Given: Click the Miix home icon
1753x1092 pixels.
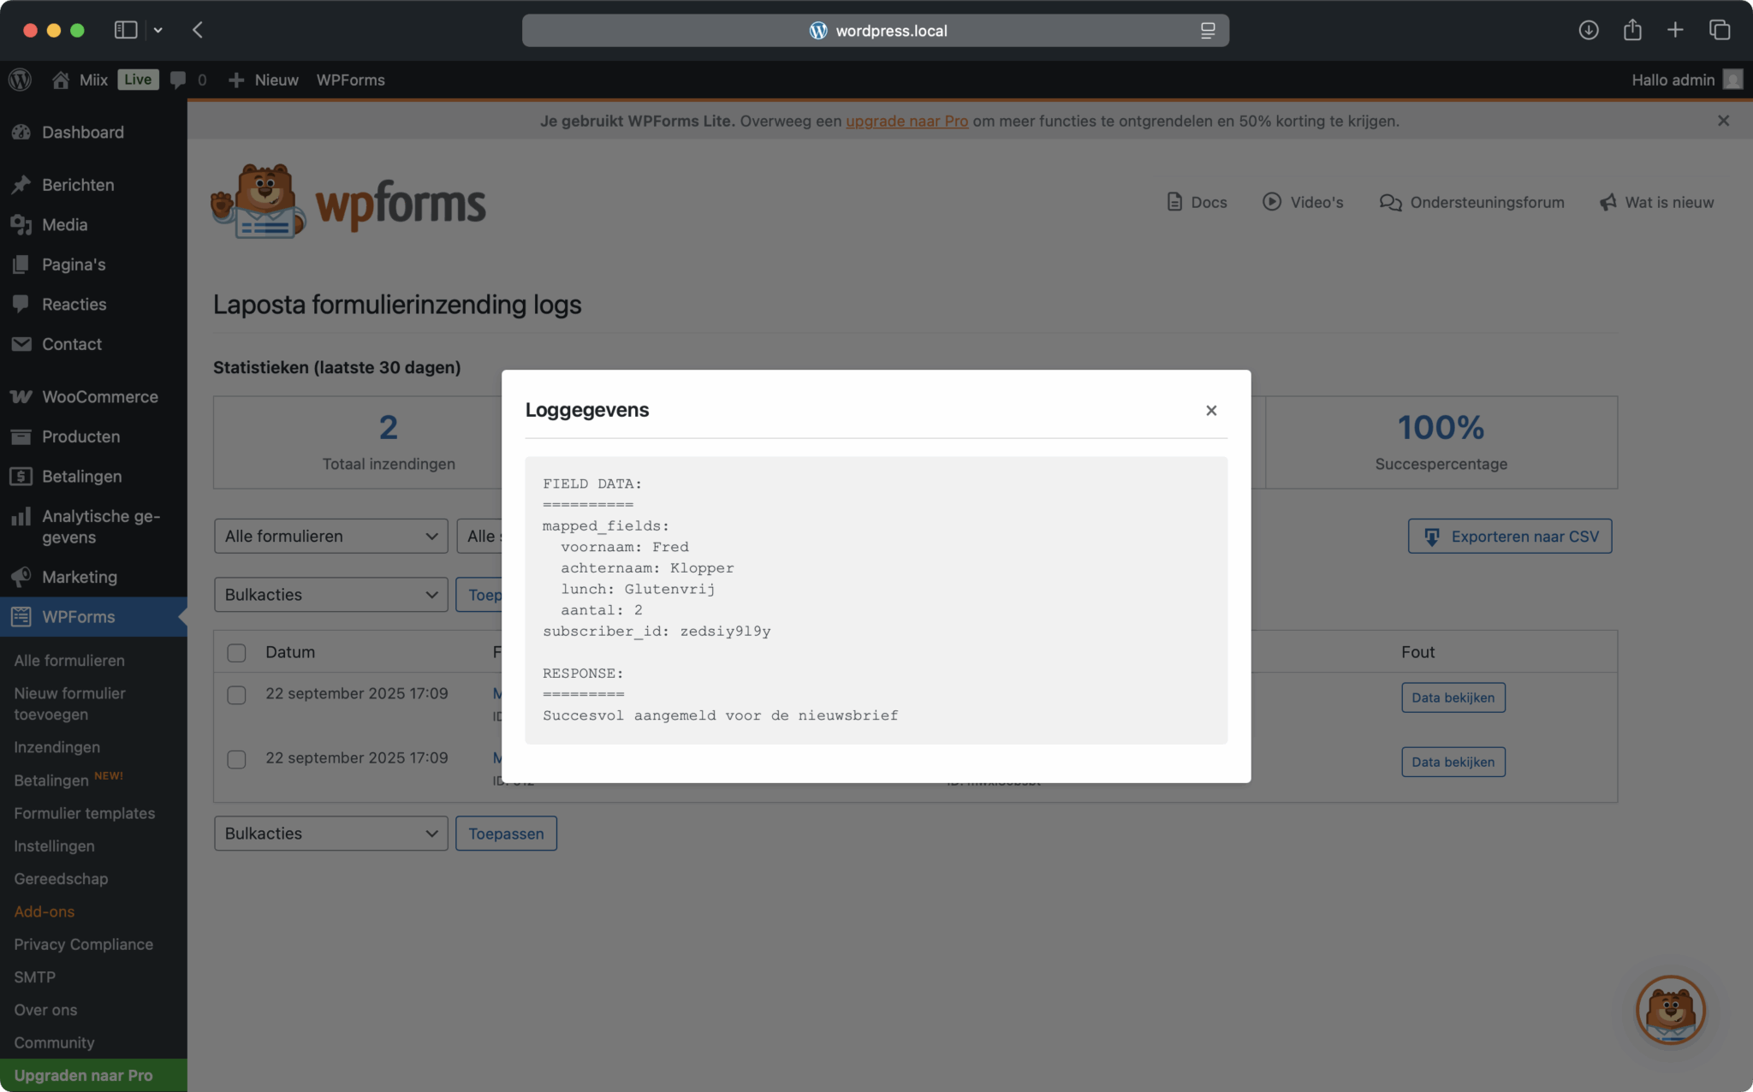Looking at the screenshot, I should click(60, 80).
